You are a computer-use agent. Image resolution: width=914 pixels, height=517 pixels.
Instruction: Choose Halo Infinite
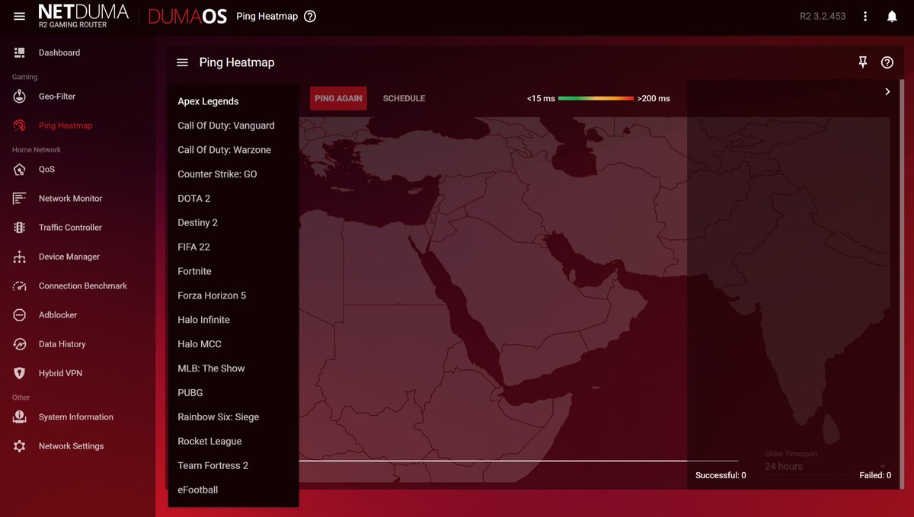click(233, 321)
